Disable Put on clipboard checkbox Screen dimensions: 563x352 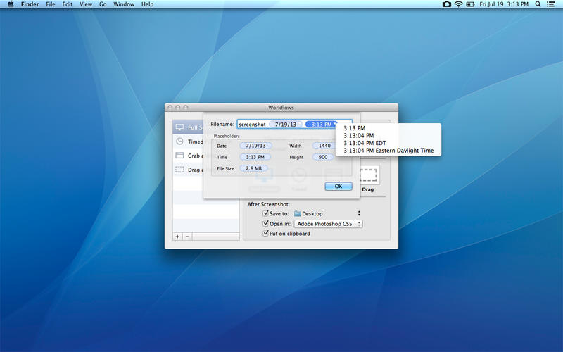click(x=266, y=233)
